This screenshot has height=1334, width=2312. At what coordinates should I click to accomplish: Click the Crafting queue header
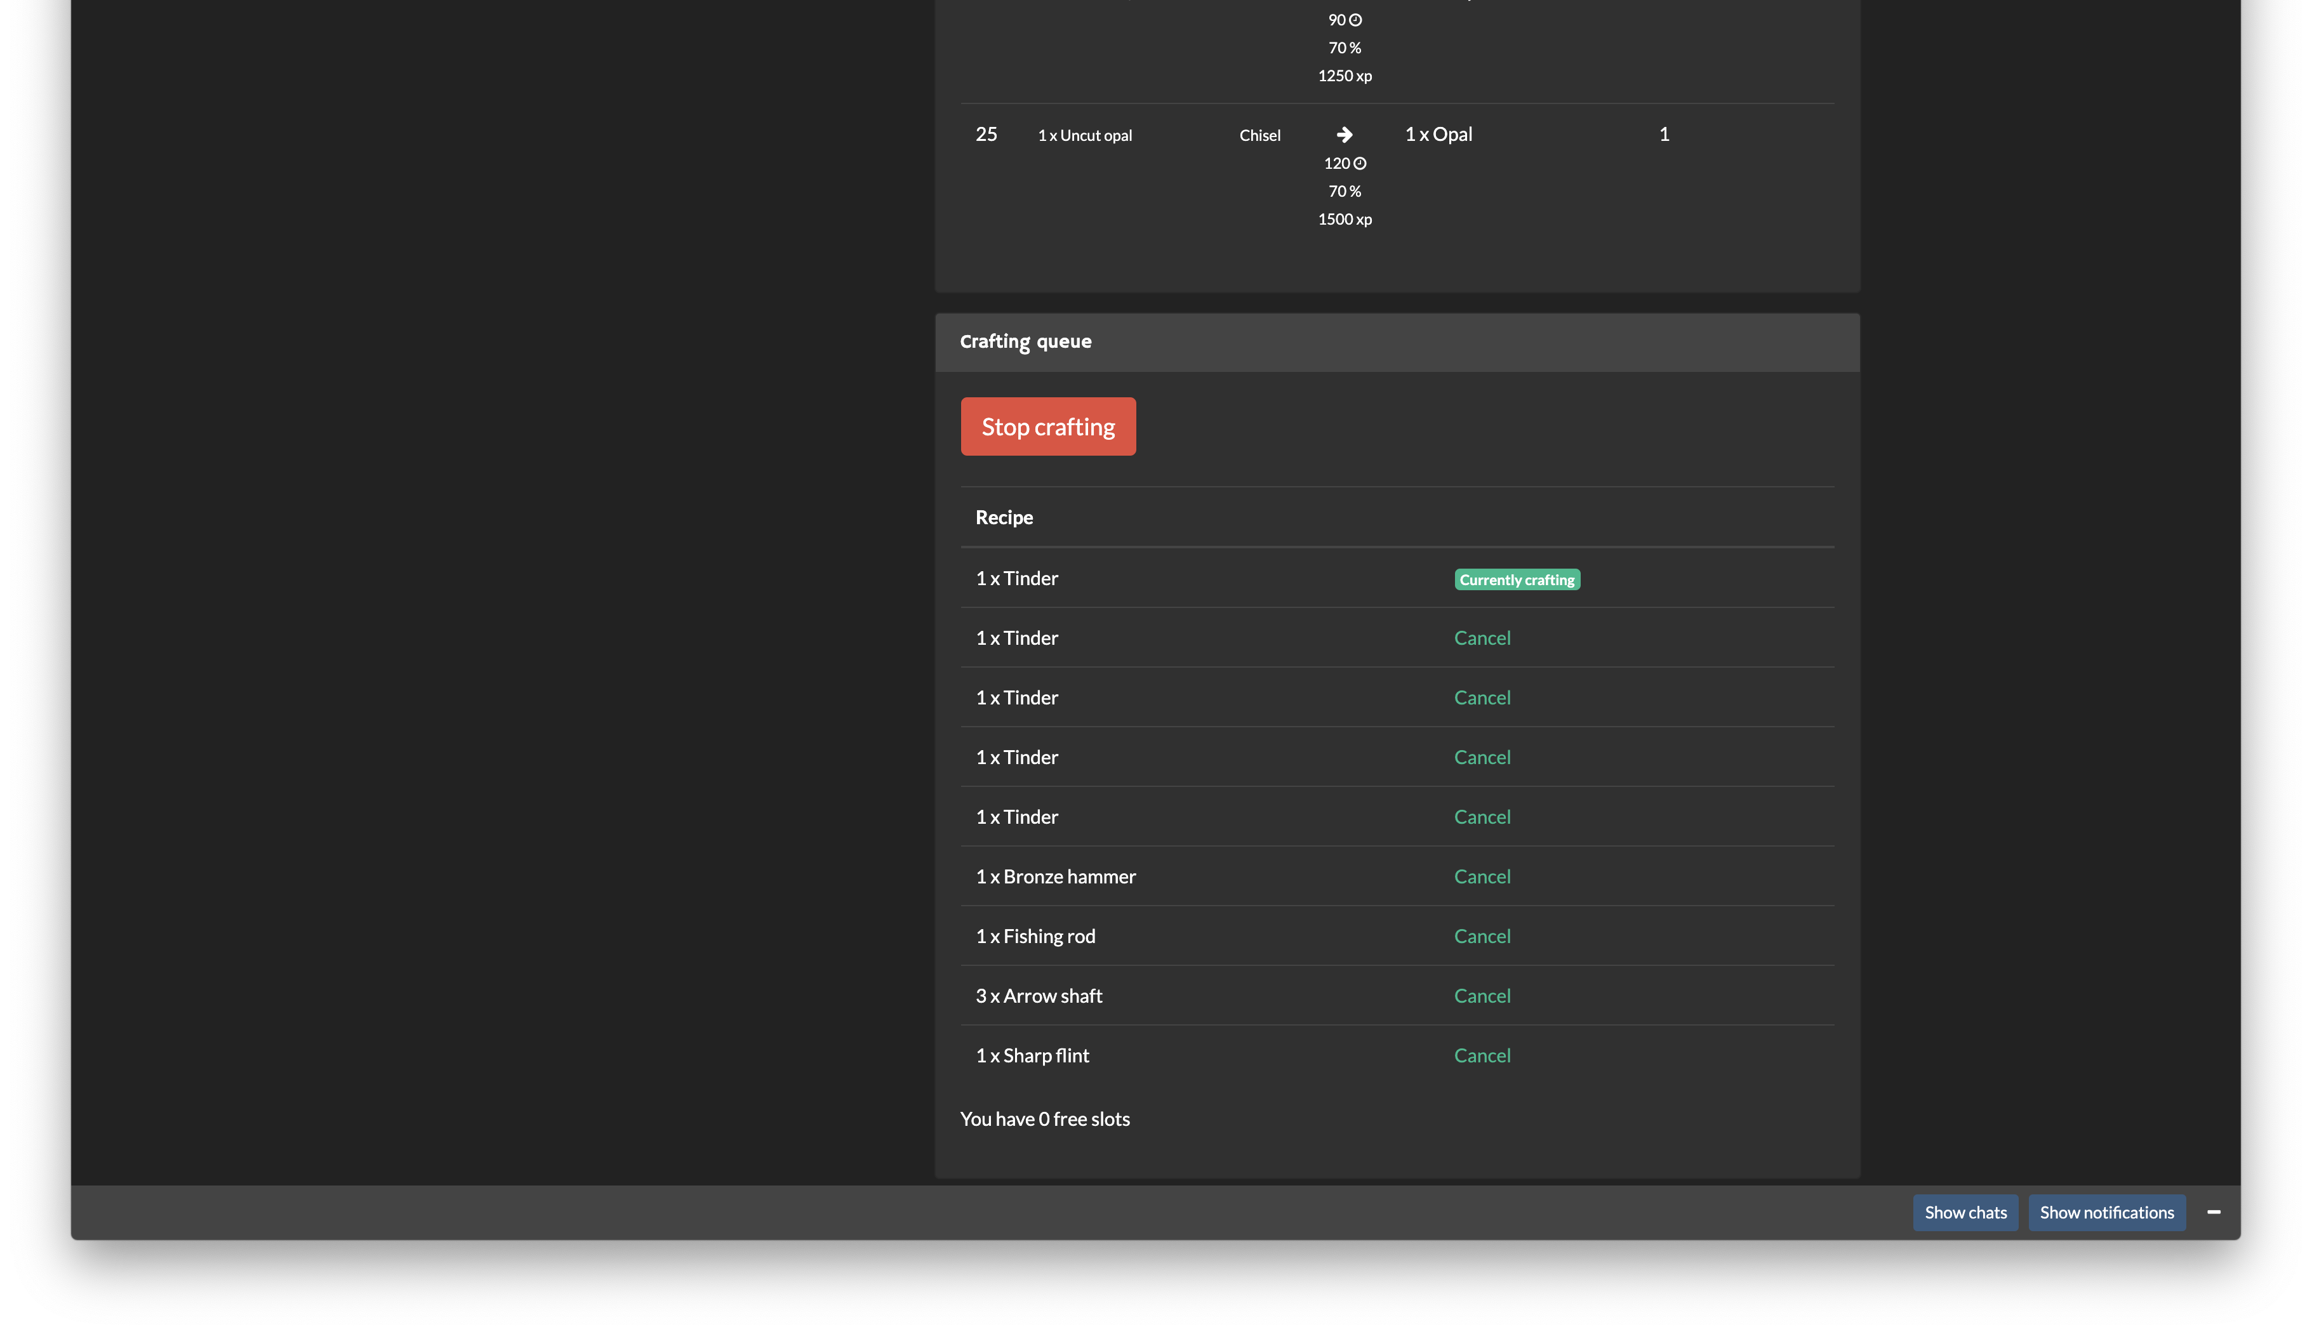tap(1025, 341)
